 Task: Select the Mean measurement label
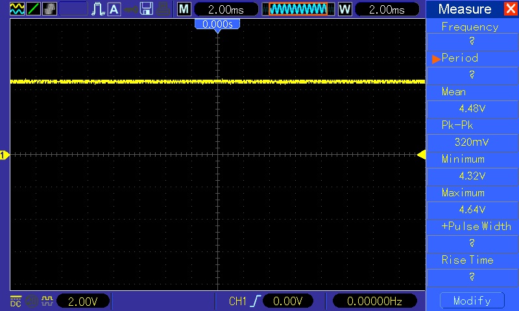(453, 91)
